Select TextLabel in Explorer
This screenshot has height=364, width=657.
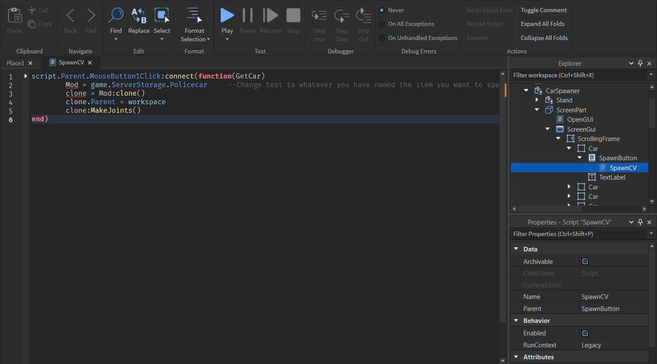[x=612, y=177]
